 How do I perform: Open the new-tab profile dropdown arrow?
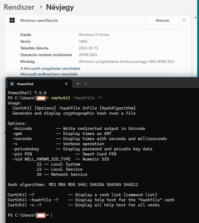(x=86, y=84)
